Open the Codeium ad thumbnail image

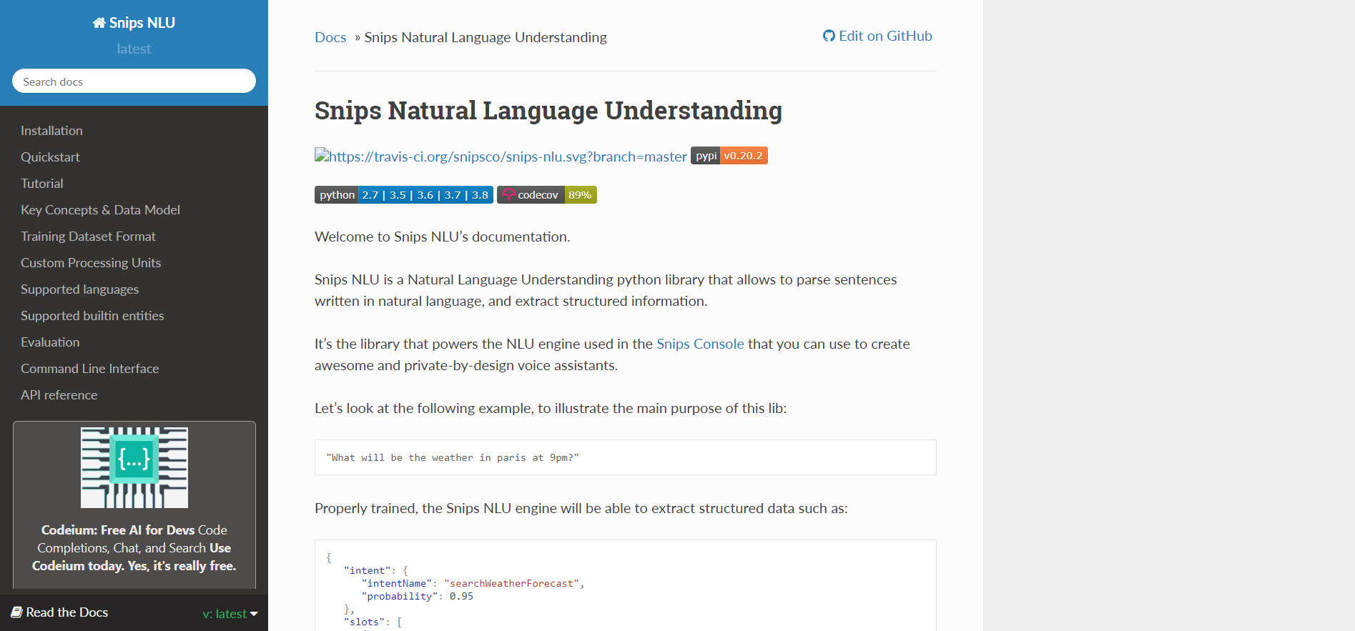tap(134, 467)
